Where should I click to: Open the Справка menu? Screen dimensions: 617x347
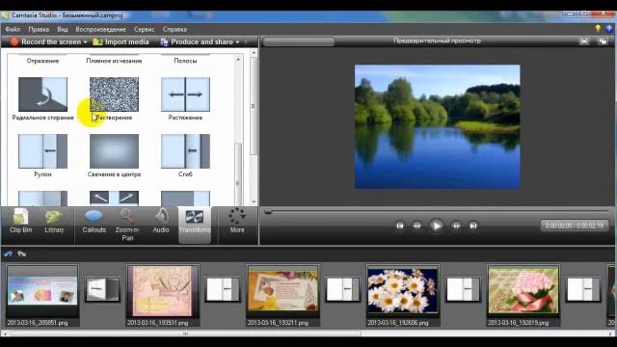point(174,29)
